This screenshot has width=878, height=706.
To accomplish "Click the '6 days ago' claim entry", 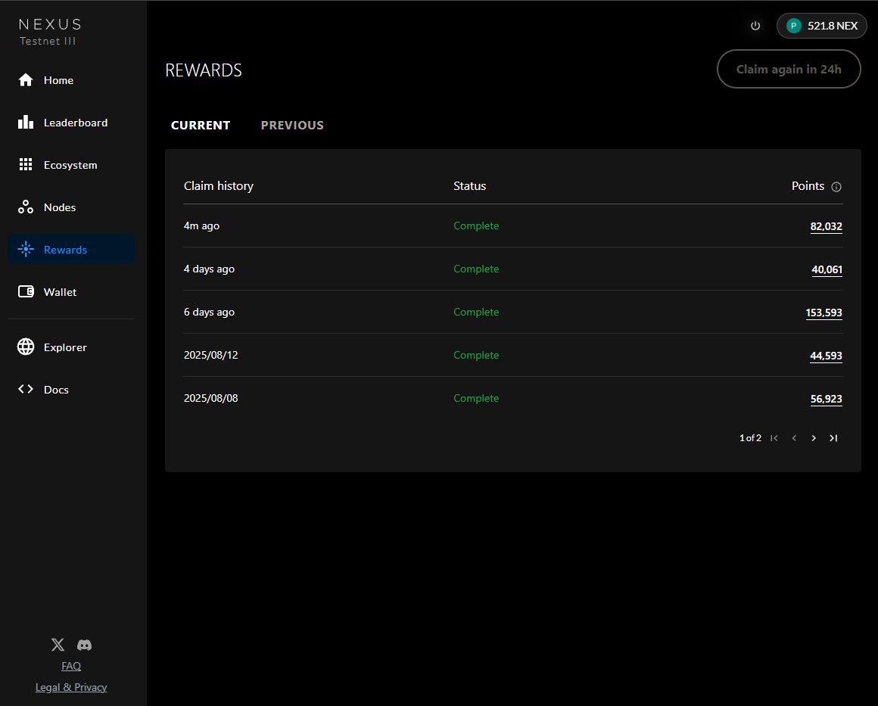I will [x=209, y=312].
